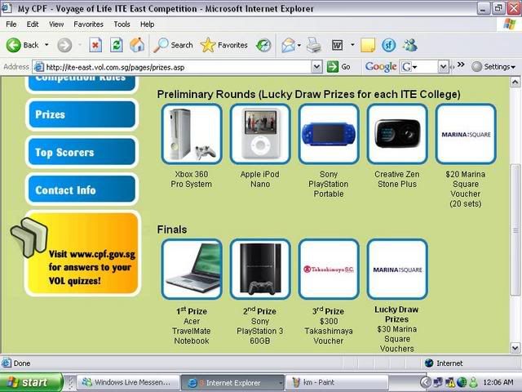Viewport: 522px width, 392px height.
Task: Click the green Go button
Action: (338, 67)
